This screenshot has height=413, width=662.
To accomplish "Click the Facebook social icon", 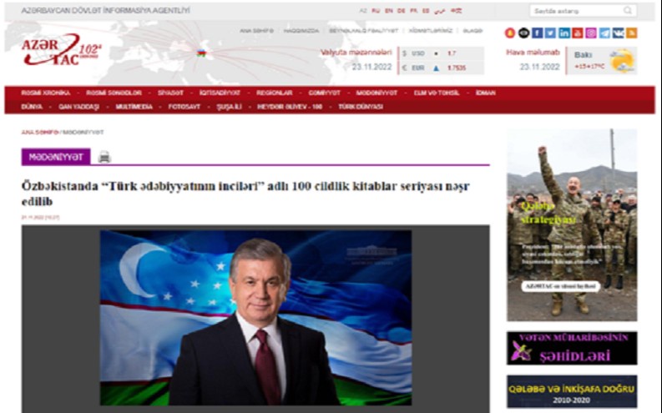I will click(537, 33).
